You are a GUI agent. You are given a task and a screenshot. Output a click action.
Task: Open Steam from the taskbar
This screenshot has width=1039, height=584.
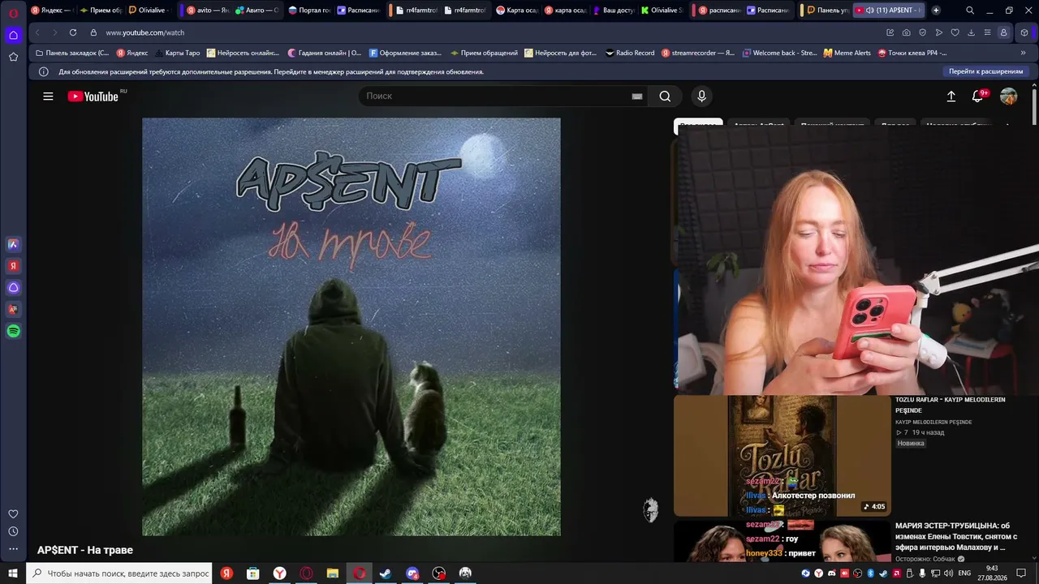[x=386, y=573]
